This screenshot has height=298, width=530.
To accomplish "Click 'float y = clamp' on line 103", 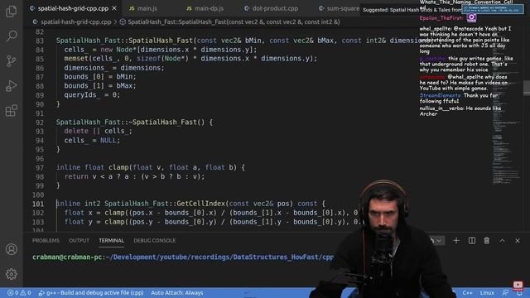I will (x=94, y=222).
